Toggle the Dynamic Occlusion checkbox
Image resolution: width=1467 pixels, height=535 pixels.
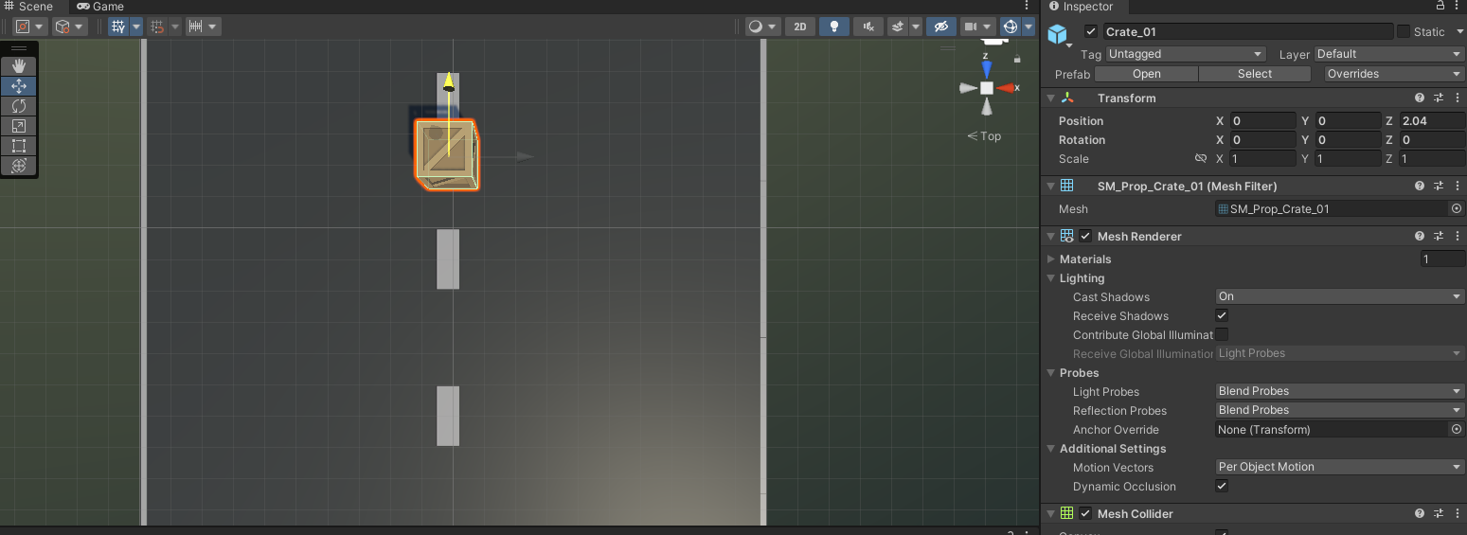(1222, 486)
